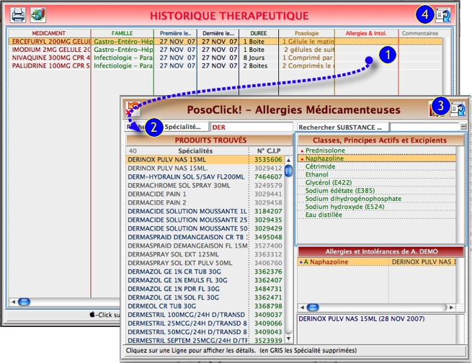
Task: Select DERINOX PULV NAS 15ML. with CIP 3029412
Action: pyautogui.click(x=205, y=169)
